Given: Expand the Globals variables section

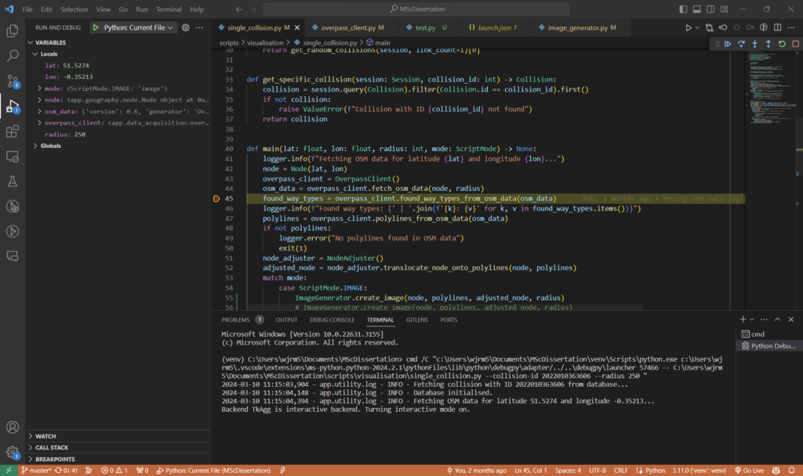Looking at the screenshot, I should tap(35, 146).
